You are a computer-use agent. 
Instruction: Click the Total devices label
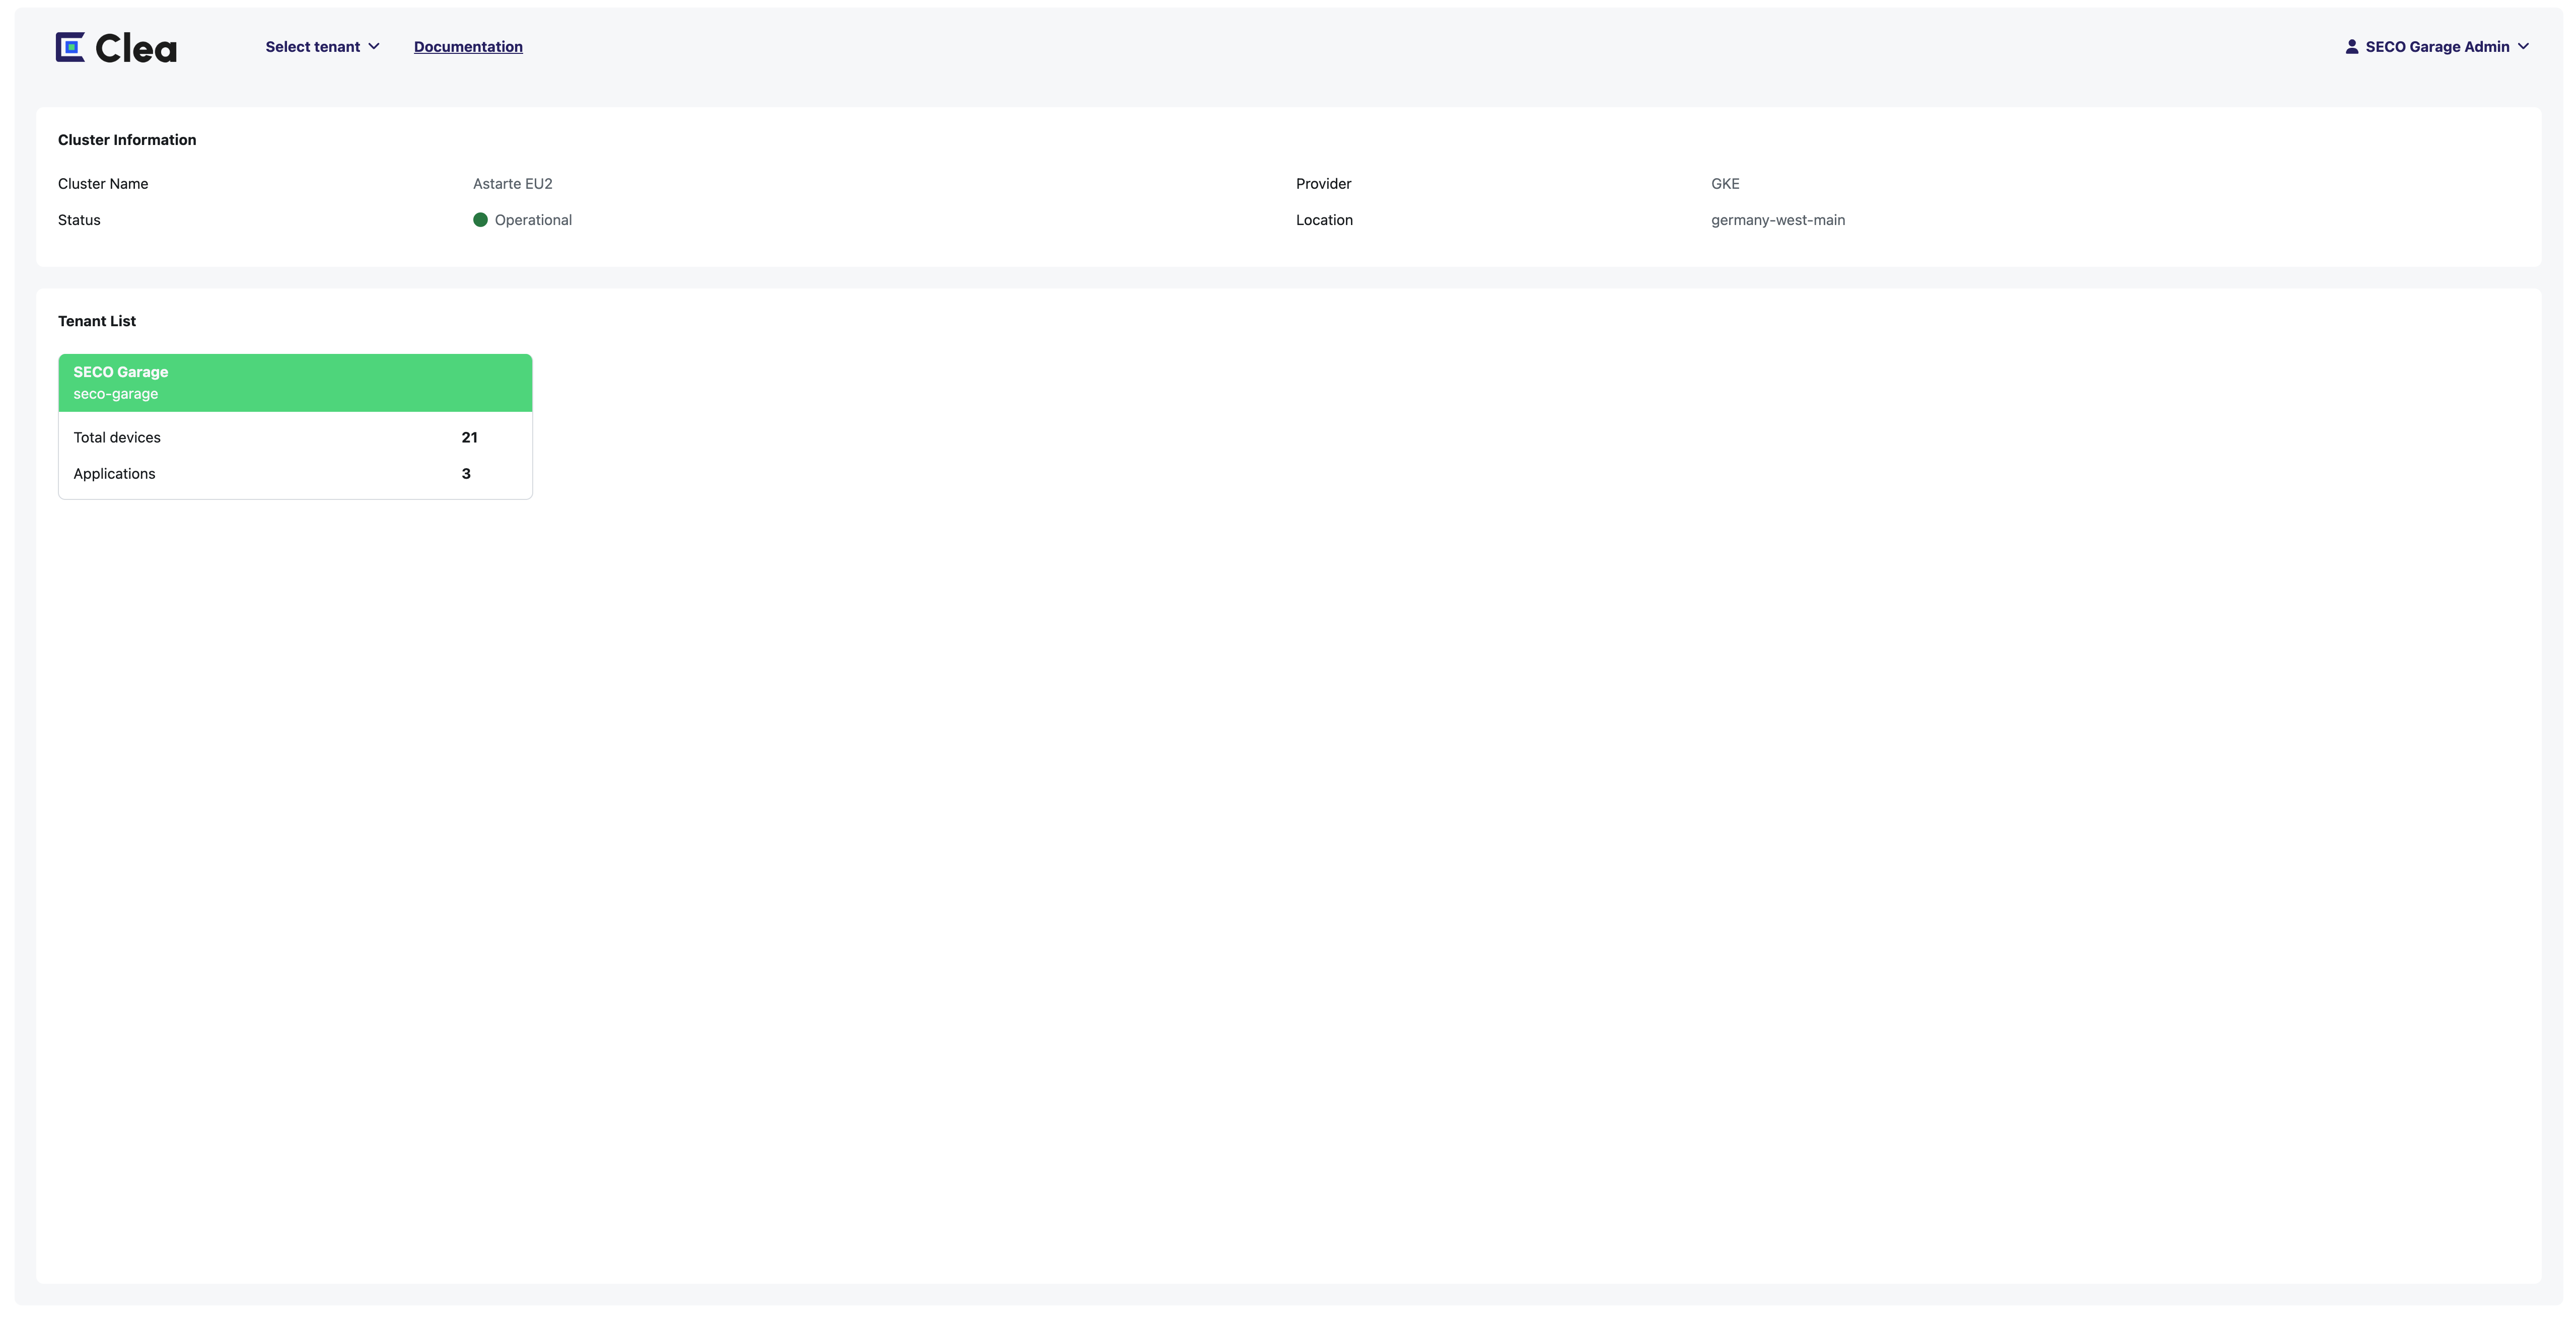[x=117, y=437]
